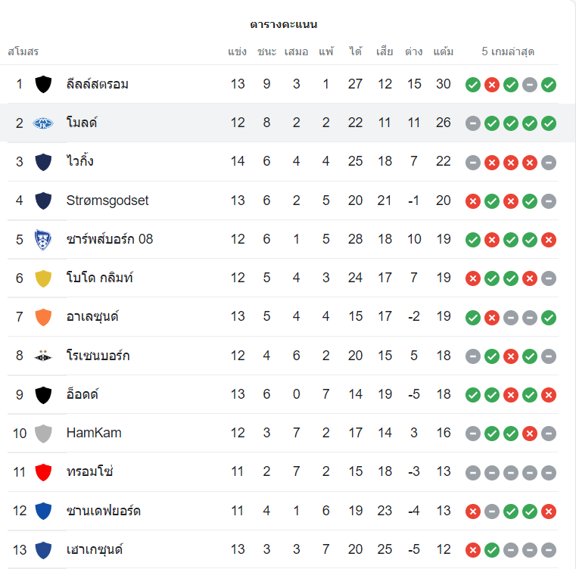
Task: Click the ซาร์พส์บอร์ก 08 crest icon
Action: click(x=43, y=239)
